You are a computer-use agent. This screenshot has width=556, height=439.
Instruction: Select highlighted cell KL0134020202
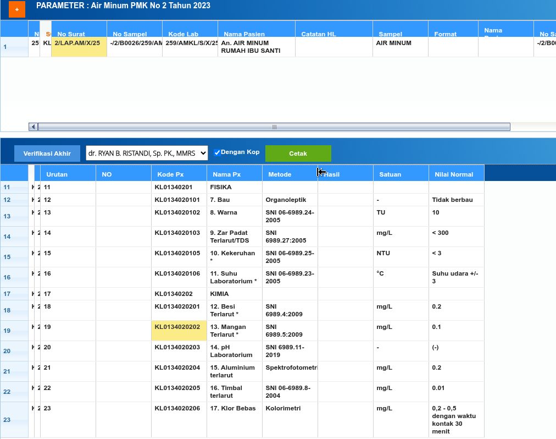[179, 331]
